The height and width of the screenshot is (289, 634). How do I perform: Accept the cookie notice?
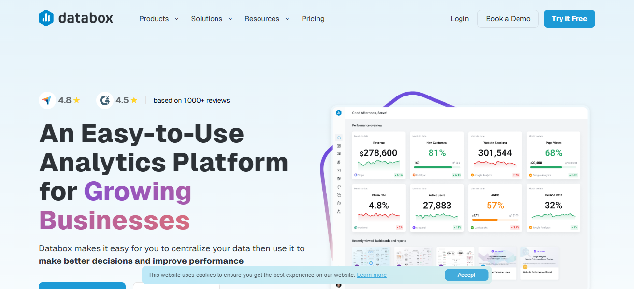[x=466, y=275]
